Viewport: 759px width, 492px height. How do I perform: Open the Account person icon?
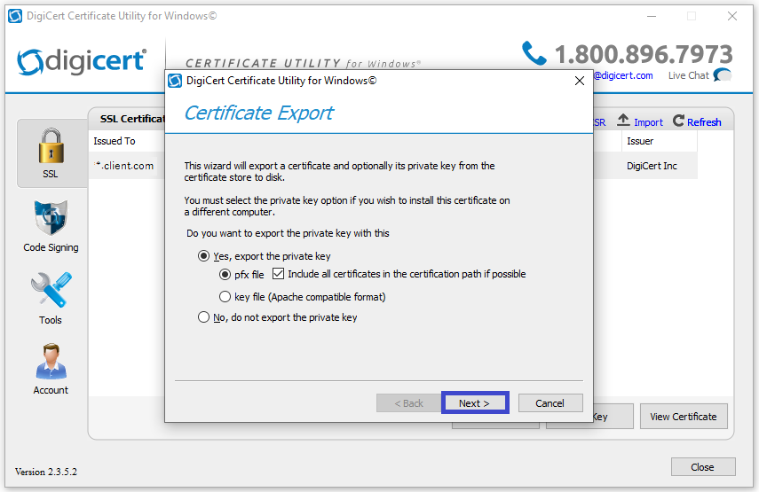coord(51,362)
